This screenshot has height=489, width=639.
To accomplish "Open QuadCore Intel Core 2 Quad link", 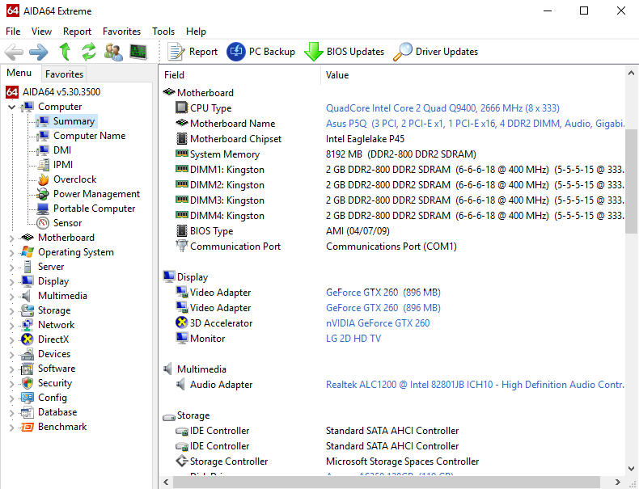I will (442, 107).
